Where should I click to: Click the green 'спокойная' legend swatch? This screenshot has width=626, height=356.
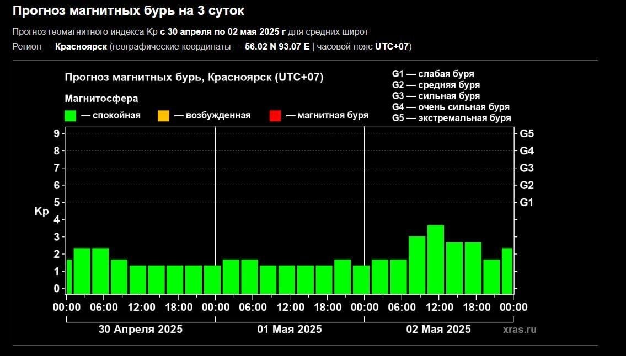tap(70, 116)
